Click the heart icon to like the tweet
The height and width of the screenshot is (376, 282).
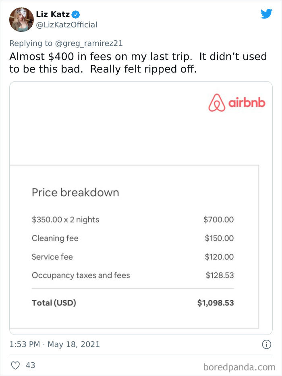coord(15,366)
